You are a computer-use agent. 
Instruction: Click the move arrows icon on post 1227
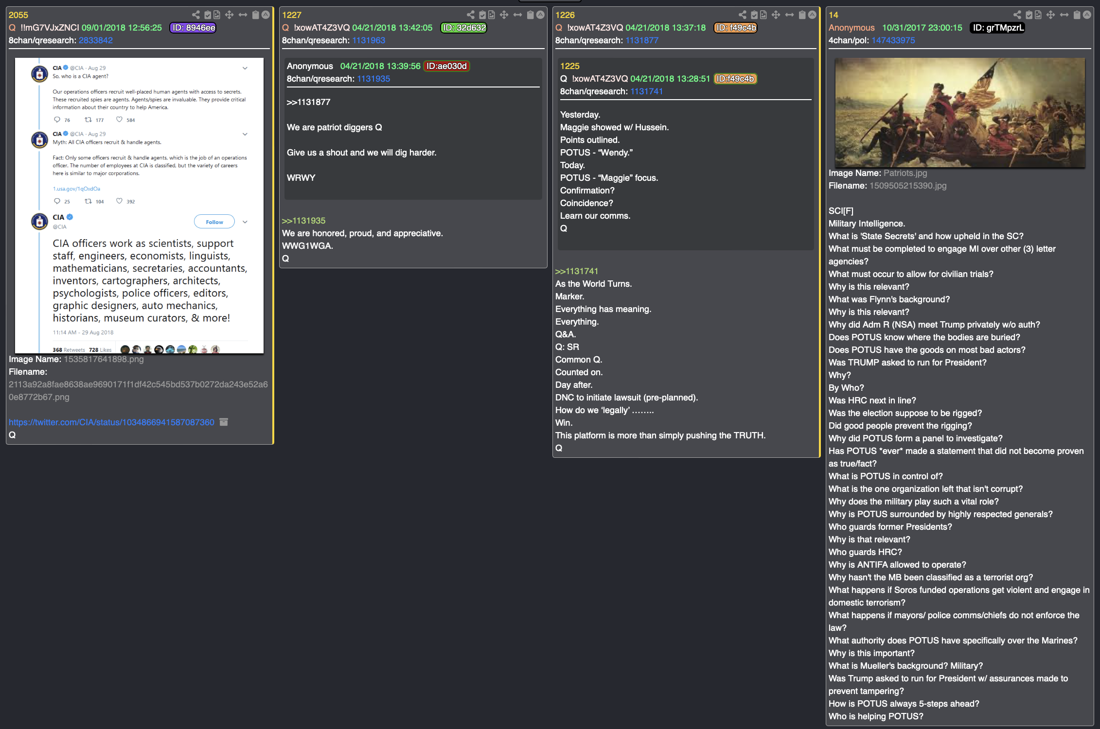click(x=504, y=15)
